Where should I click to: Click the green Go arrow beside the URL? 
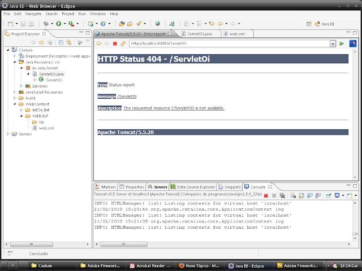tap(342, 43)
